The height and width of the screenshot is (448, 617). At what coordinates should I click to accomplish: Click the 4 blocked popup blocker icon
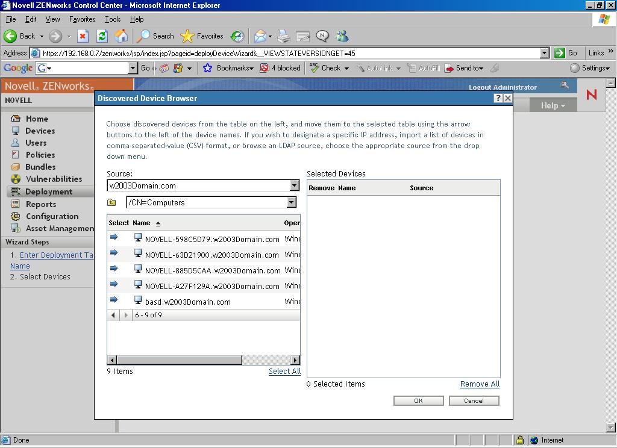coord(265,68)
